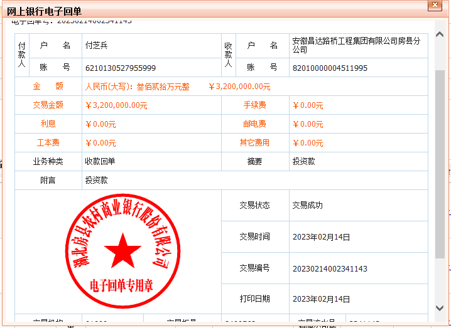Click the 其它费用 label
This screenshot has width=451, height=328.
point(254,143)
